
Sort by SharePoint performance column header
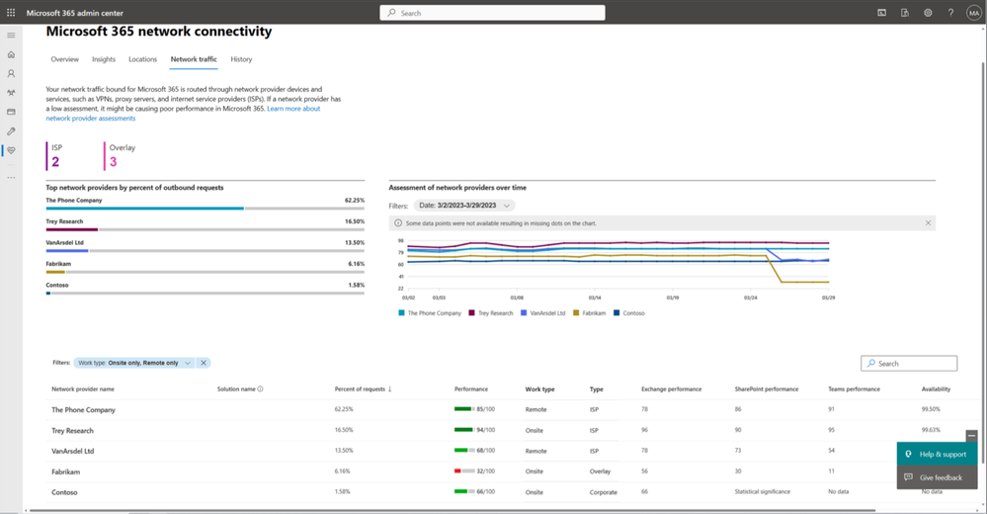coord(766,389)
